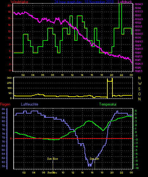Click humidity value 64 on Luftfeuchte axis
148x177 pixels.
3,154
